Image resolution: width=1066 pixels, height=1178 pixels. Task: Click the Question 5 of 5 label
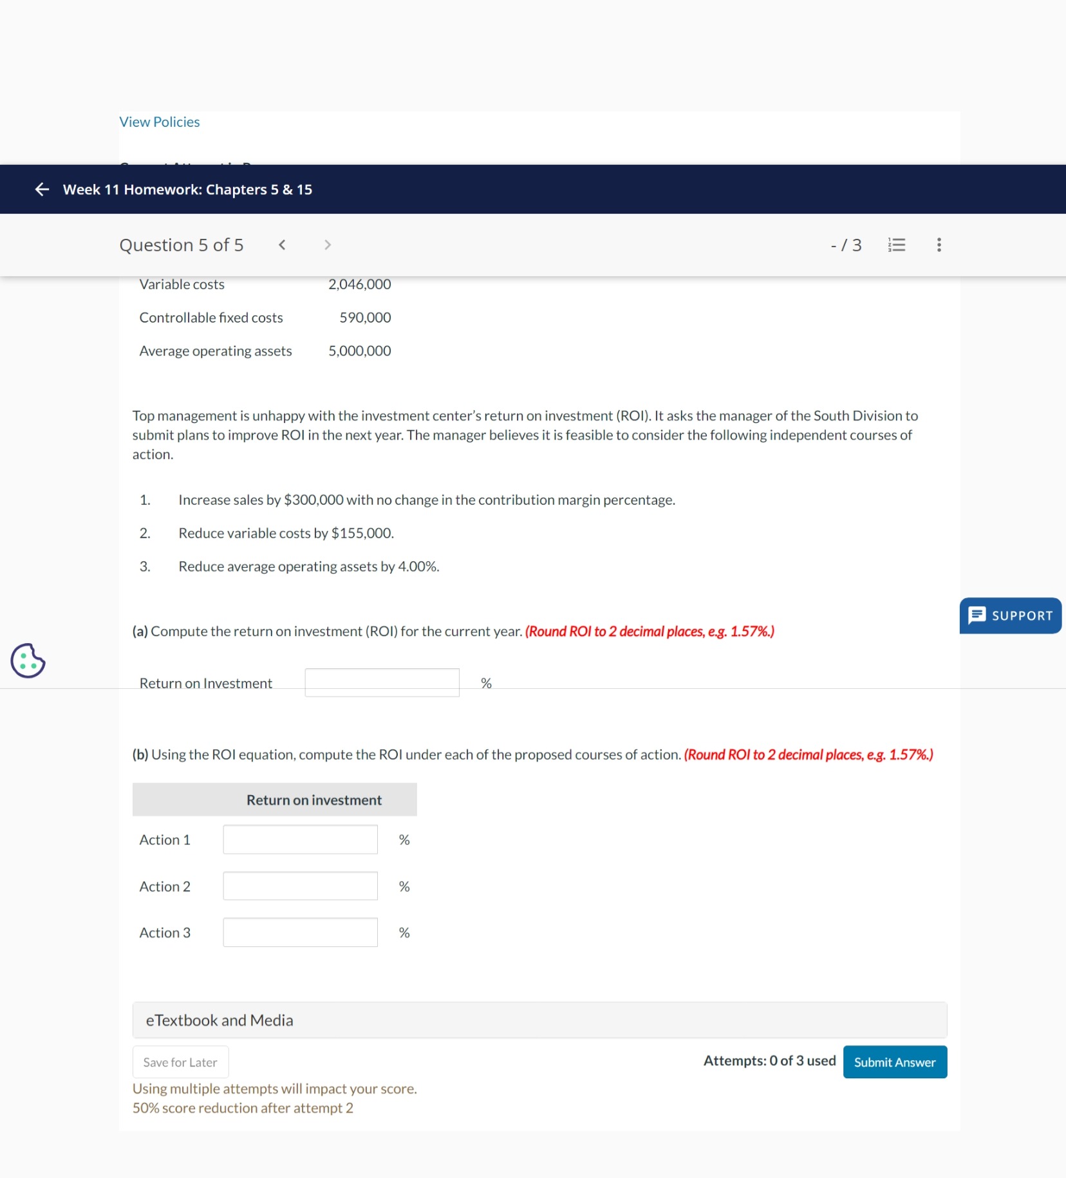click(181, 245)
